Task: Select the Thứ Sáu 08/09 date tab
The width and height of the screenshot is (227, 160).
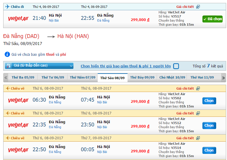Action: (113, 78)
